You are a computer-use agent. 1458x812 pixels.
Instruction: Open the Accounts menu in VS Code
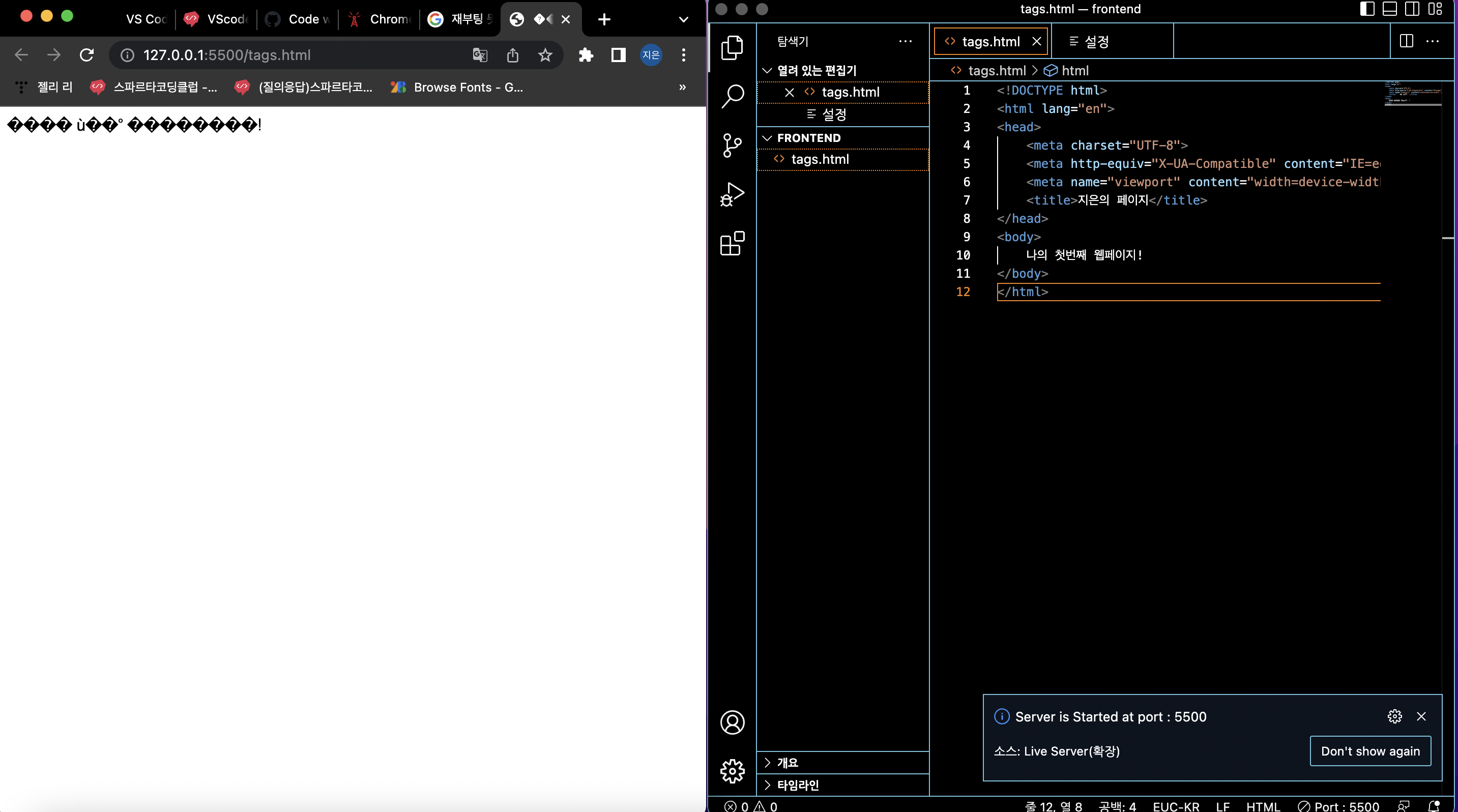(x=732, y=722)
